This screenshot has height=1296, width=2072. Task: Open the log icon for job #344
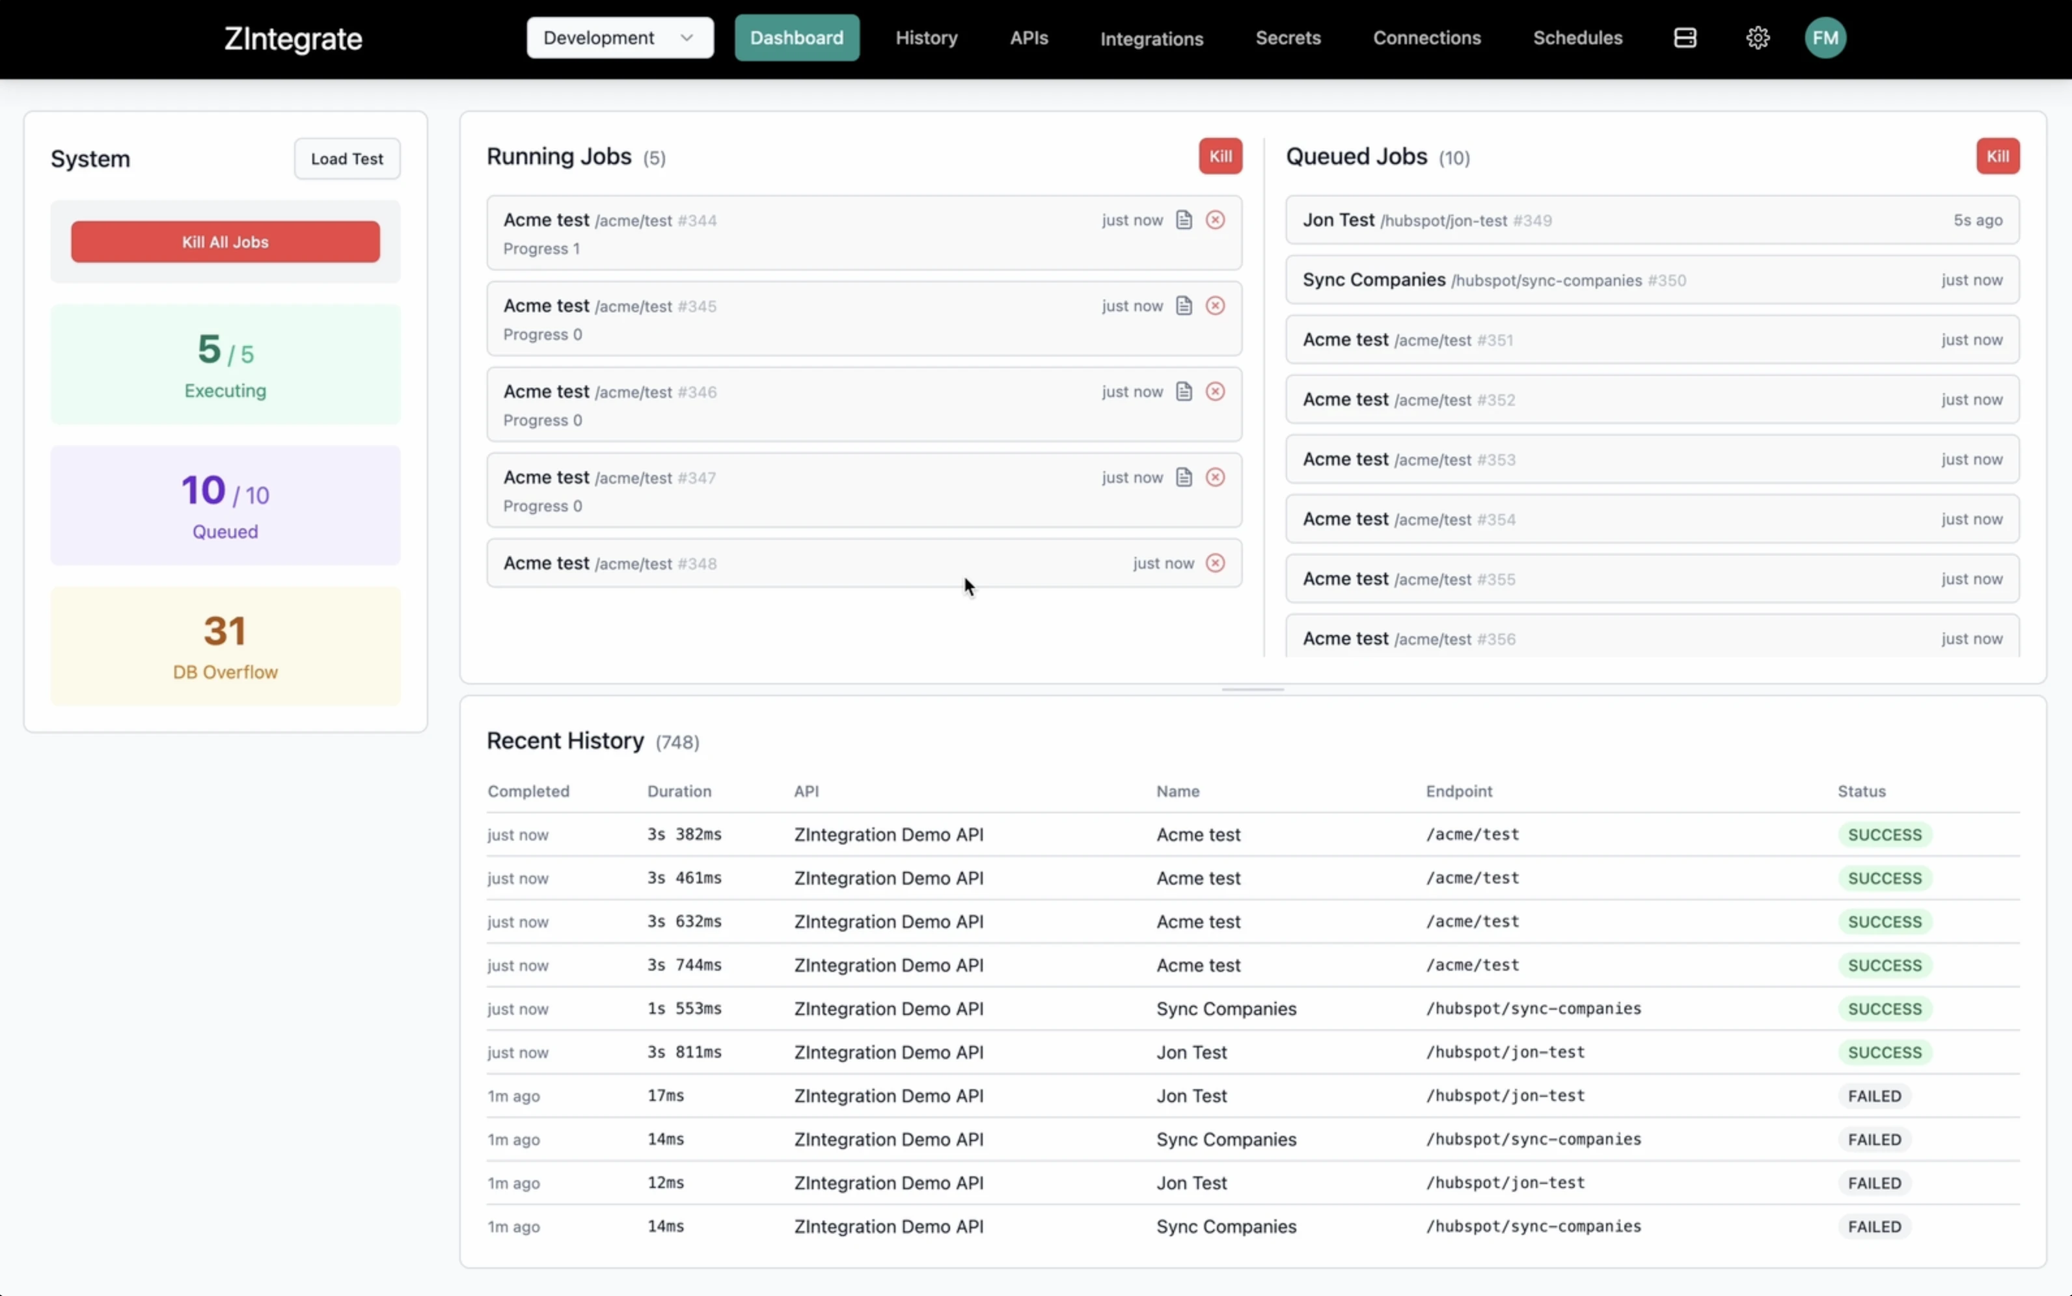coord(1184,221)
